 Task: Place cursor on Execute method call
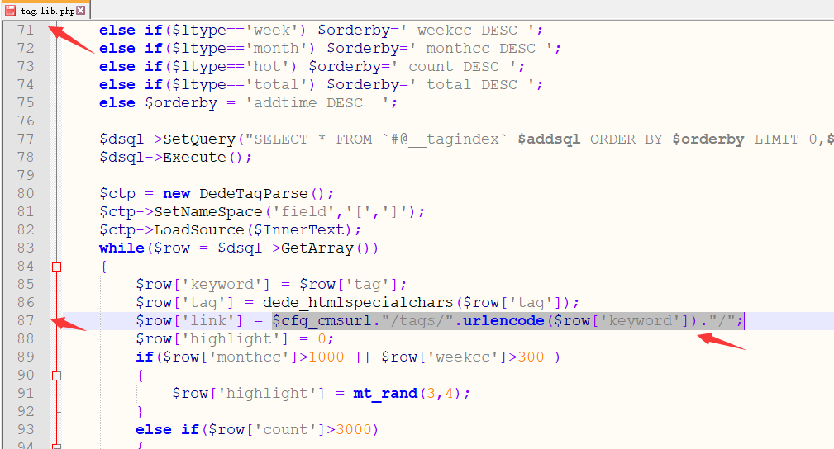click(195, 157)
